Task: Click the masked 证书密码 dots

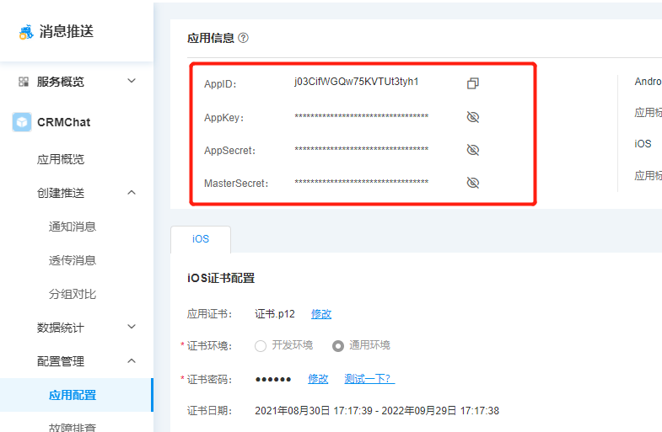Action: pos(273,379)
